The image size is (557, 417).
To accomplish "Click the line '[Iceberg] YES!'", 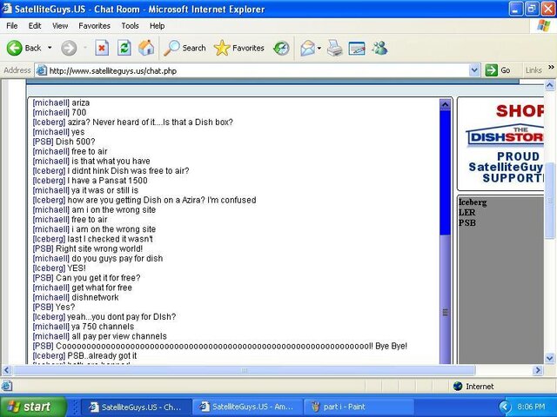I will (x=59, y=268).
